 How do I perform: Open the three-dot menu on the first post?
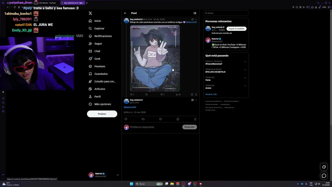[x=196, y=19]
